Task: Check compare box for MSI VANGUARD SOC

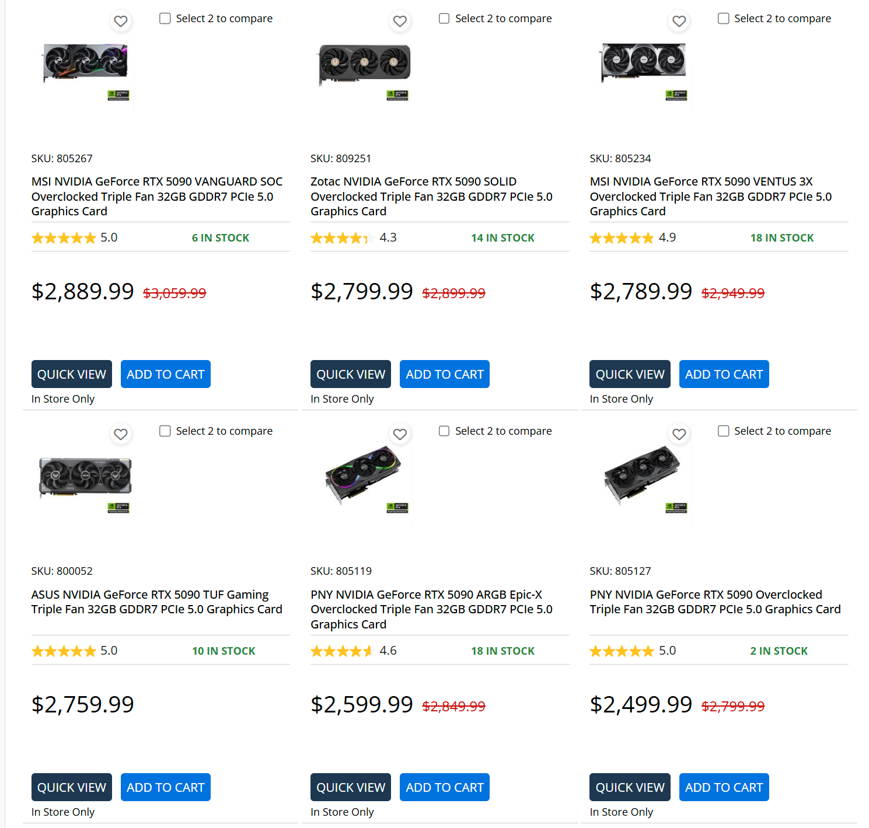Action: coord(165,19)
